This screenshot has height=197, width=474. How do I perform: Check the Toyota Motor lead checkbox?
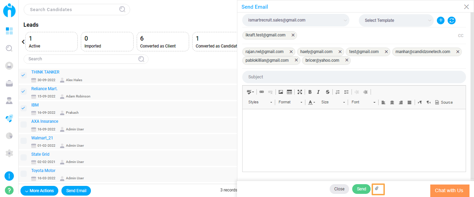point(24,174)
